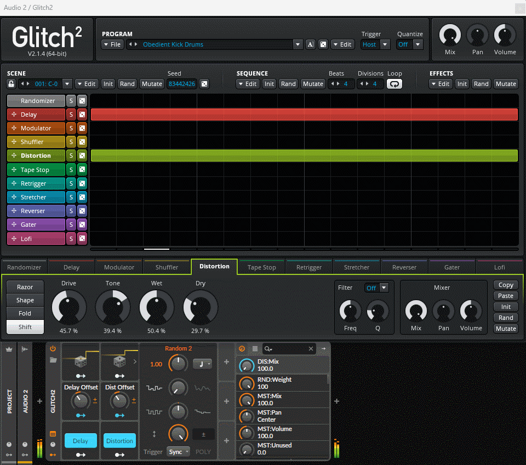The height and width of the screenshot is (465, 526).
Task: Click the Tape Stop dice icon
Action: pos(82,170)
